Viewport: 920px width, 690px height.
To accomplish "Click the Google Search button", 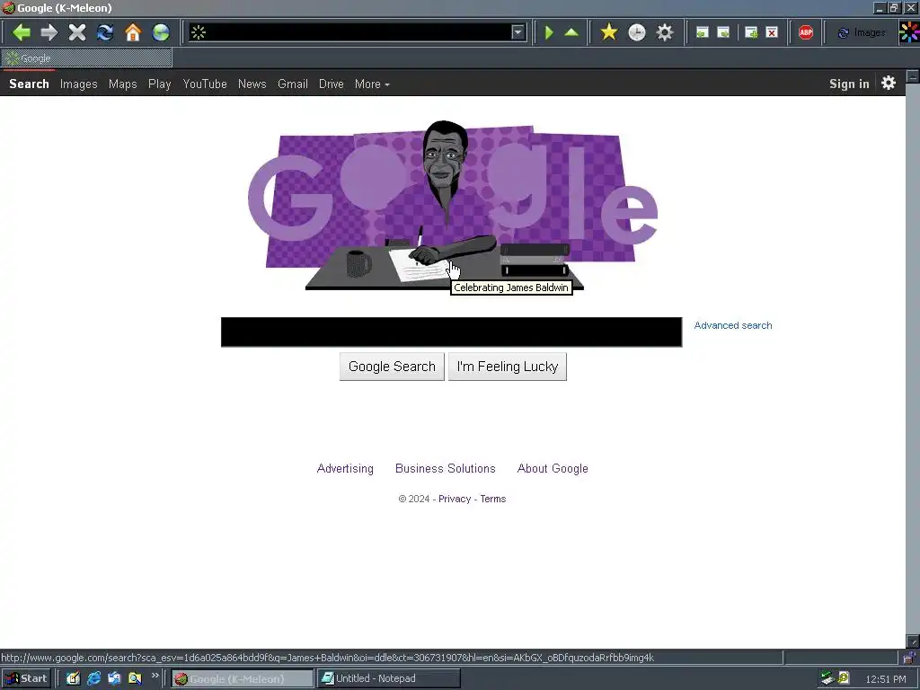I will [x=392, y=367].
